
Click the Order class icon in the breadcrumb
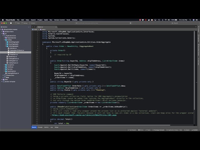point(33,29)
